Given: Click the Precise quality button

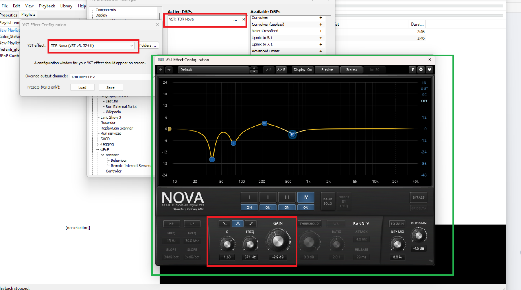Looking at the screenshot, I should coord(327,69).
